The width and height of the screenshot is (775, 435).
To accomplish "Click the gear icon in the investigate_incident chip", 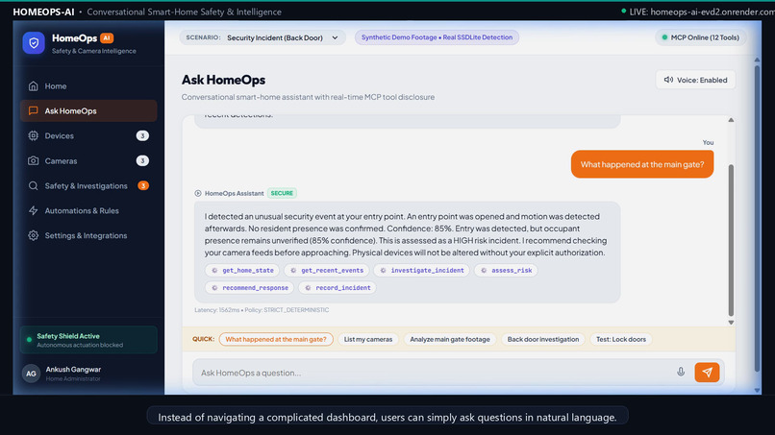I will (383, 270).
